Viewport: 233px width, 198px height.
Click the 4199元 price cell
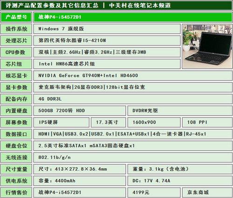click(x=154, y=192)
